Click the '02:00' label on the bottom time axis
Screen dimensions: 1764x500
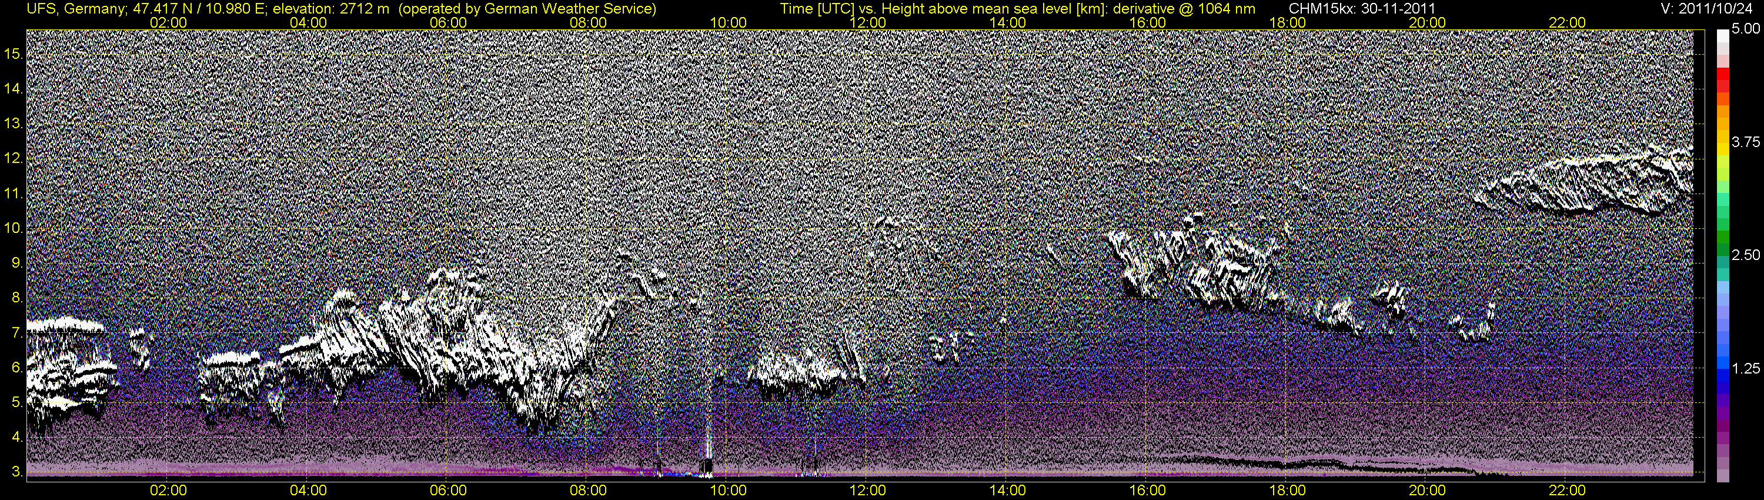(x=168, y=491)
